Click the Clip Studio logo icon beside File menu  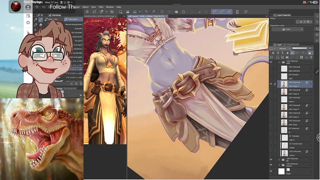[x=37, y=7]
